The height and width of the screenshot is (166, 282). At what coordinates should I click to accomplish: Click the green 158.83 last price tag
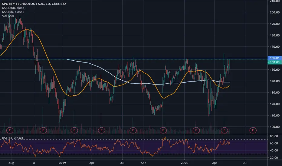(275, 62)
